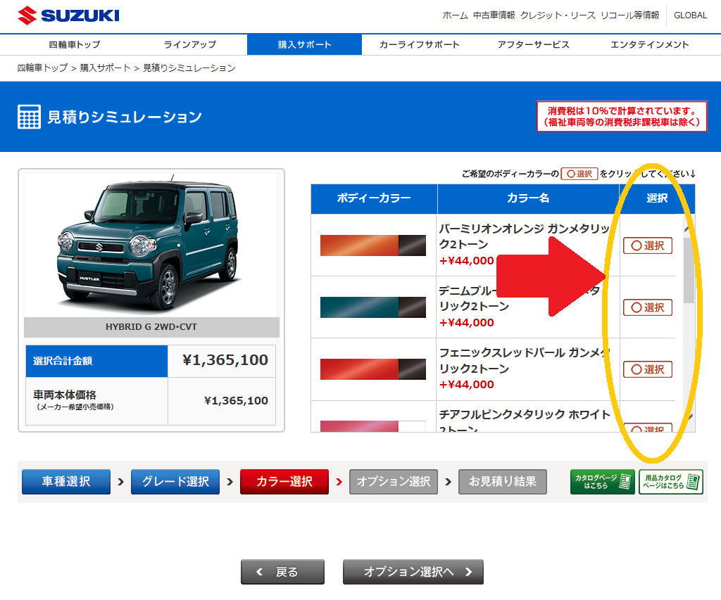This screenshot has width=721, height=600.
Task: Click the color list scrollbar thumb
Action: click(689, 270)
